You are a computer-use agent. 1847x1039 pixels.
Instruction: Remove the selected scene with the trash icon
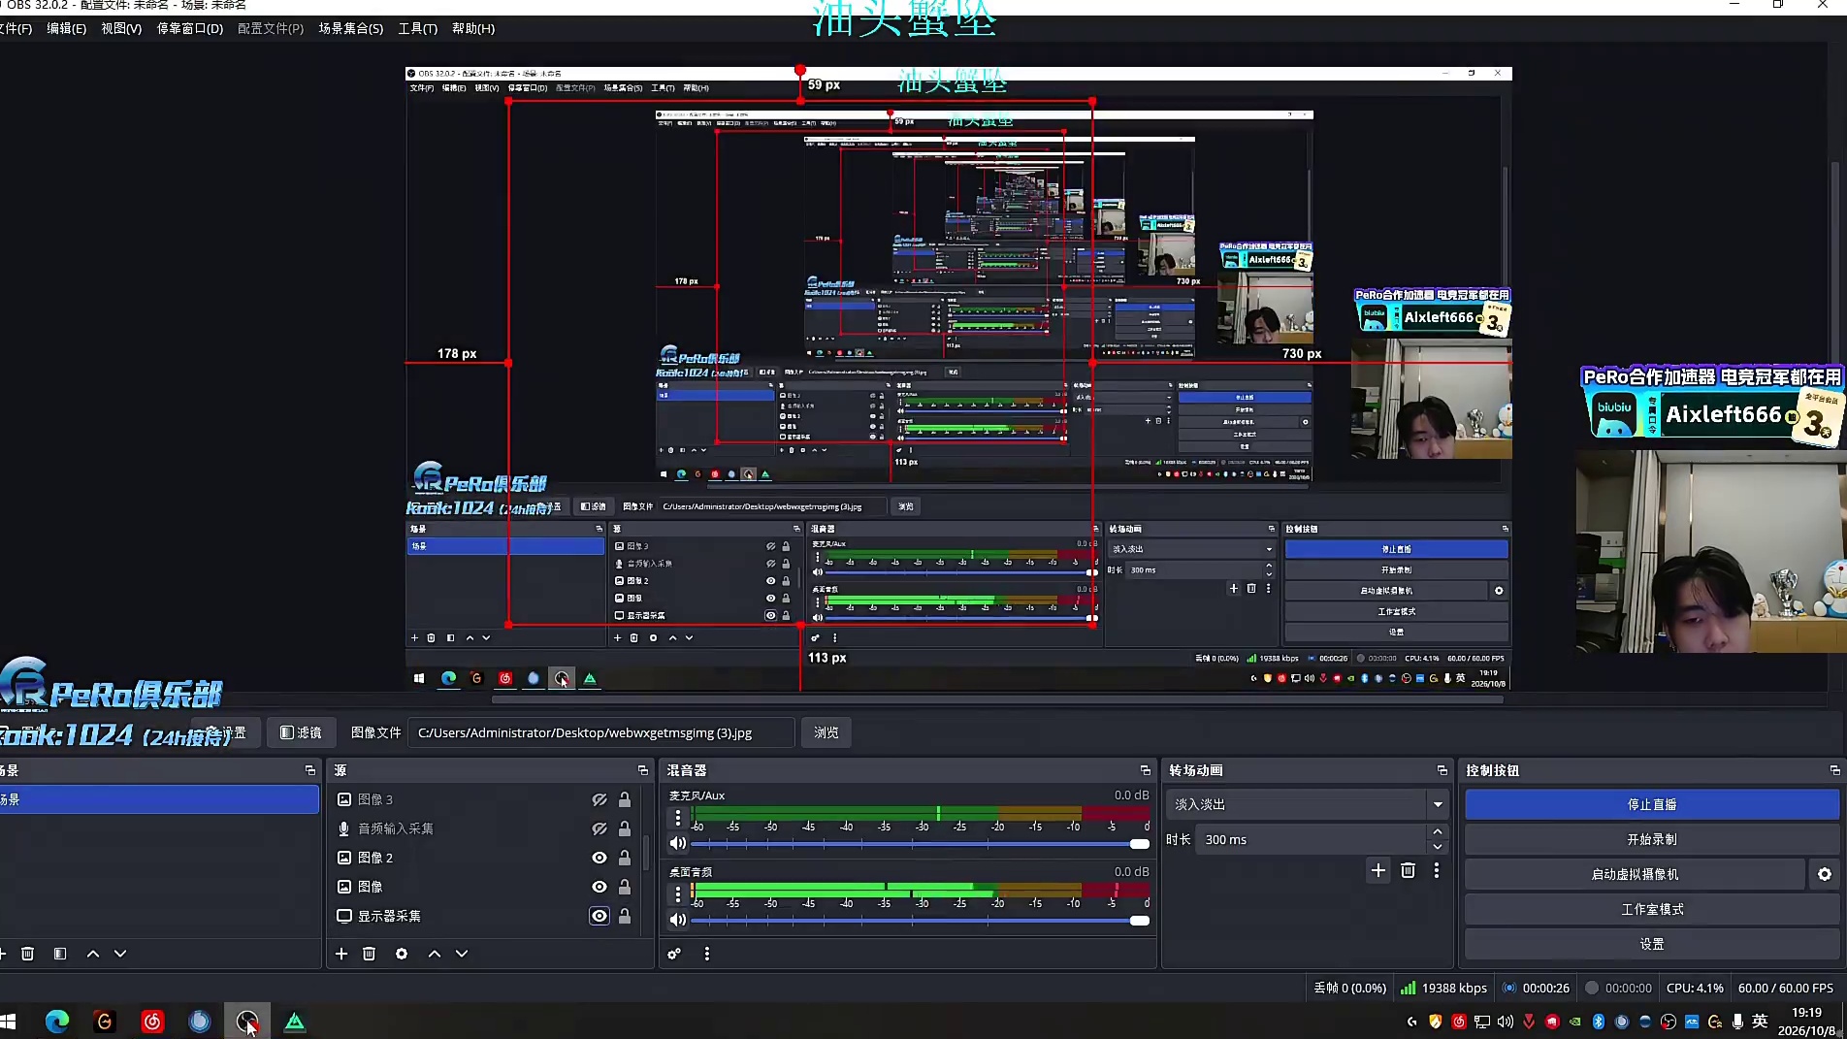[28, 954]
